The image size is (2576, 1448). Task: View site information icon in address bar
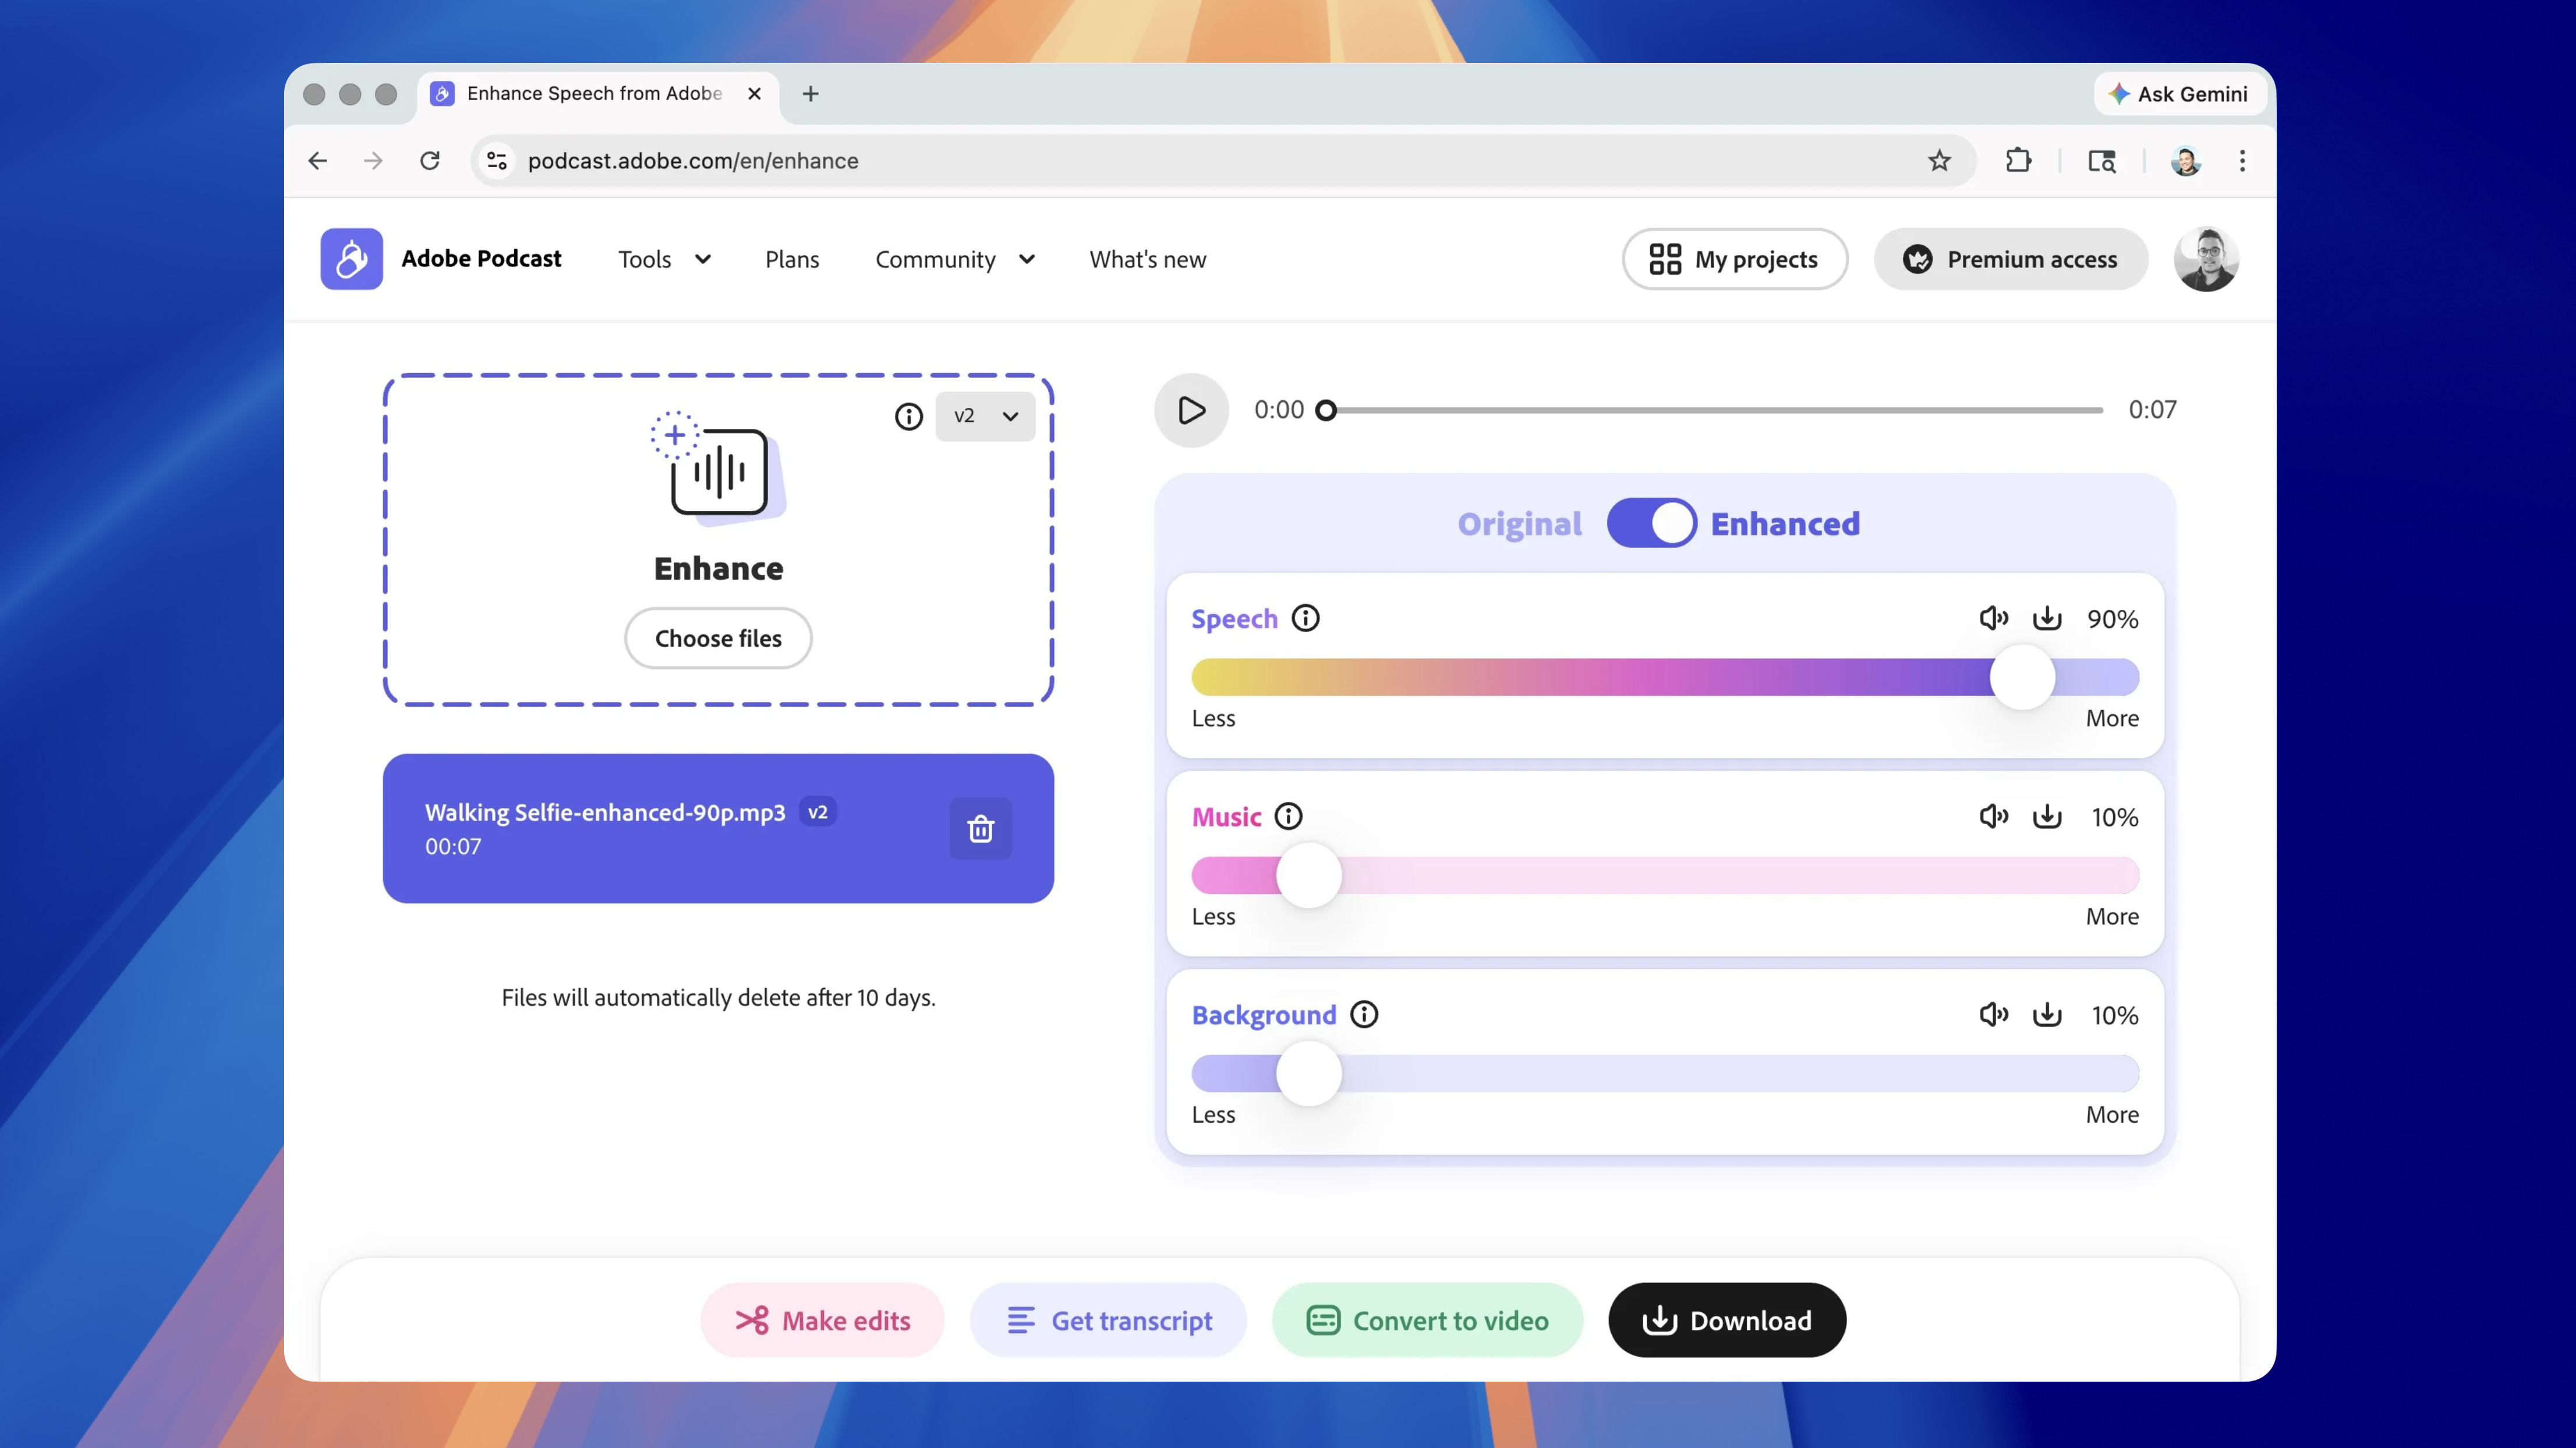click(x=496, y=161)
